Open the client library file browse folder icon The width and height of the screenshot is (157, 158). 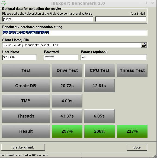click(144, 45)
